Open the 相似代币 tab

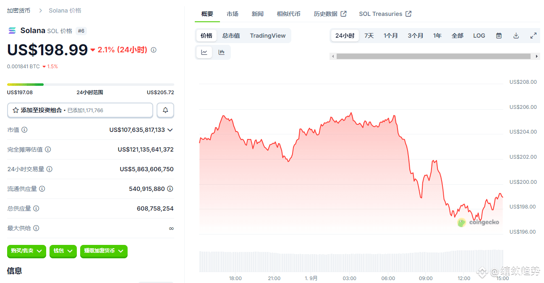pyautogui.click(x=289, y=14)
